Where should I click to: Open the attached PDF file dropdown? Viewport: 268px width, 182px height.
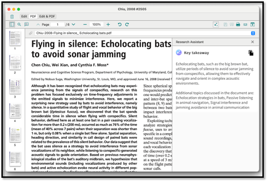tap(253, 33)
